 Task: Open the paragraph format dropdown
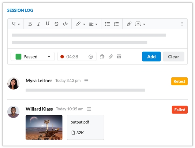click(16, 24)
